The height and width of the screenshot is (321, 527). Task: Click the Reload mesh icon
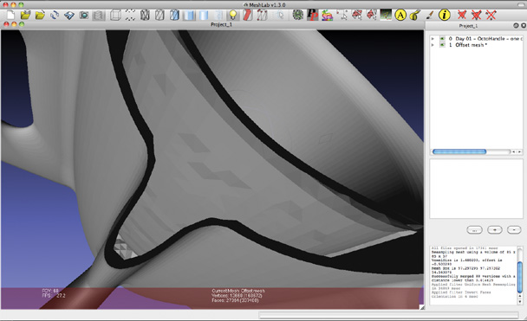click(x=55, y=15)
